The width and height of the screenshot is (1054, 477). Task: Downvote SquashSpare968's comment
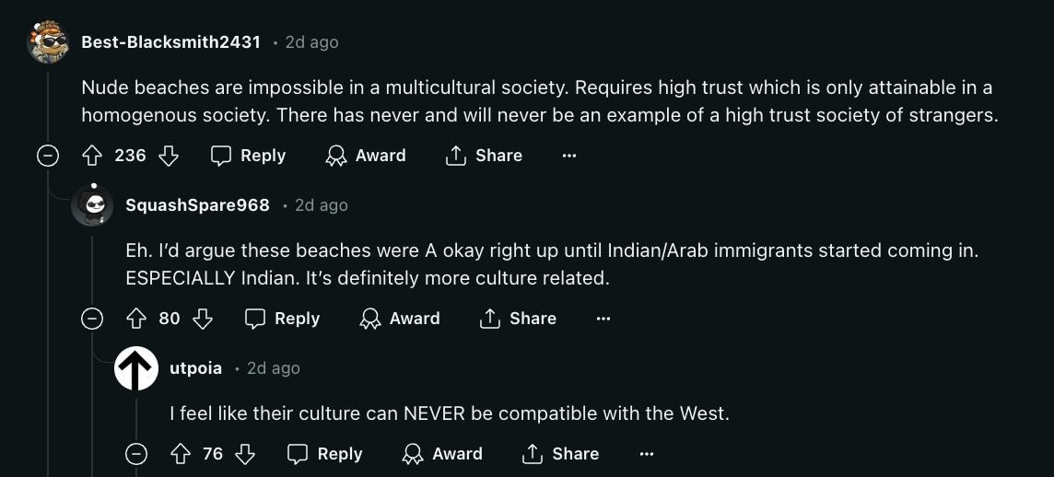[203, 319]
